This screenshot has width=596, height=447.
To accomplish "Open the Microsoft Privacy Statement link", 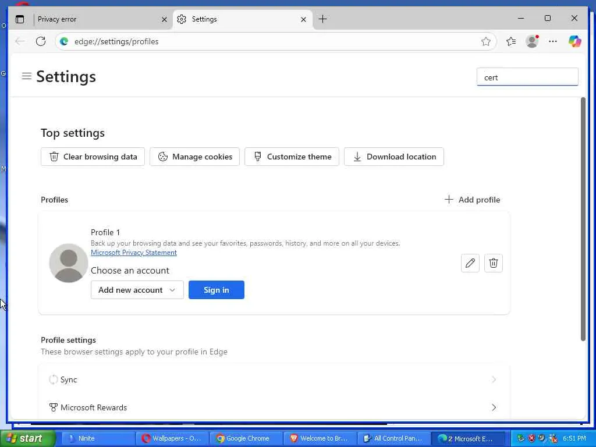I will (x=134, y=253).
